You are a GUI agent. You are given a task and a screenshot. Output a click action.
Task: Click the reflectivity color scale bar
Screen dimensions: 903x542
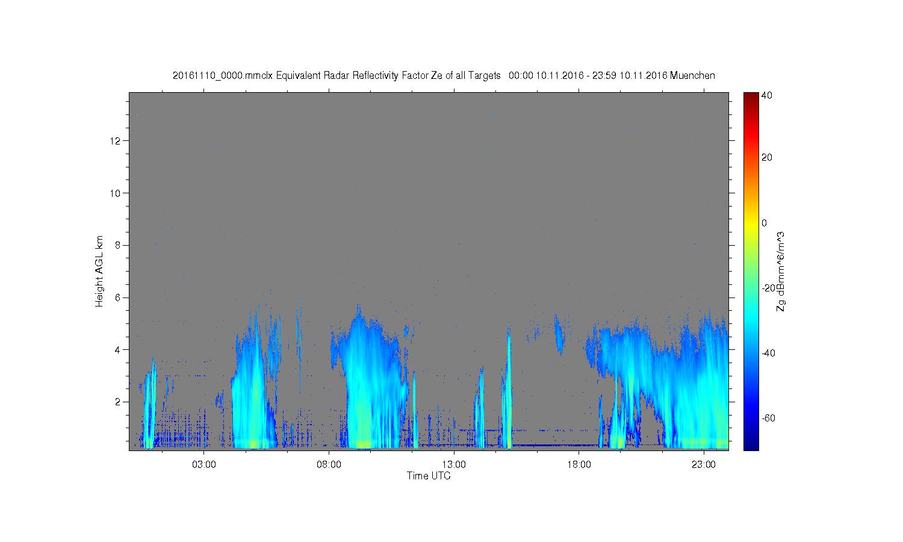[x=751, y=271]
